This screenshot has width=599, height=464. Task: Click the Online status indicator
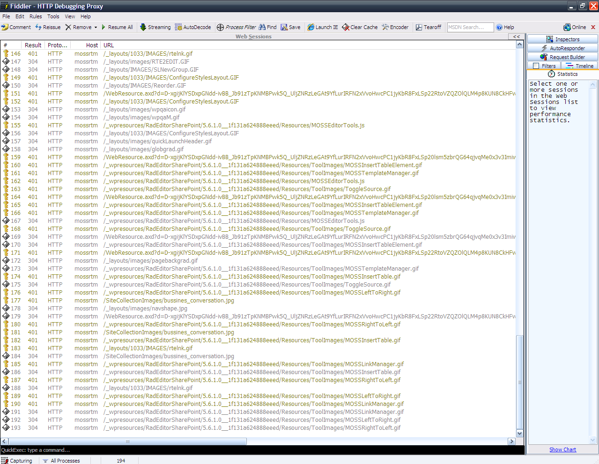coord(575,27)
